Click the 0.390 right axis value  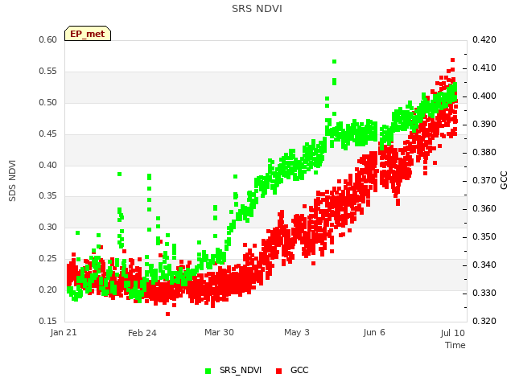pos(484,125)
